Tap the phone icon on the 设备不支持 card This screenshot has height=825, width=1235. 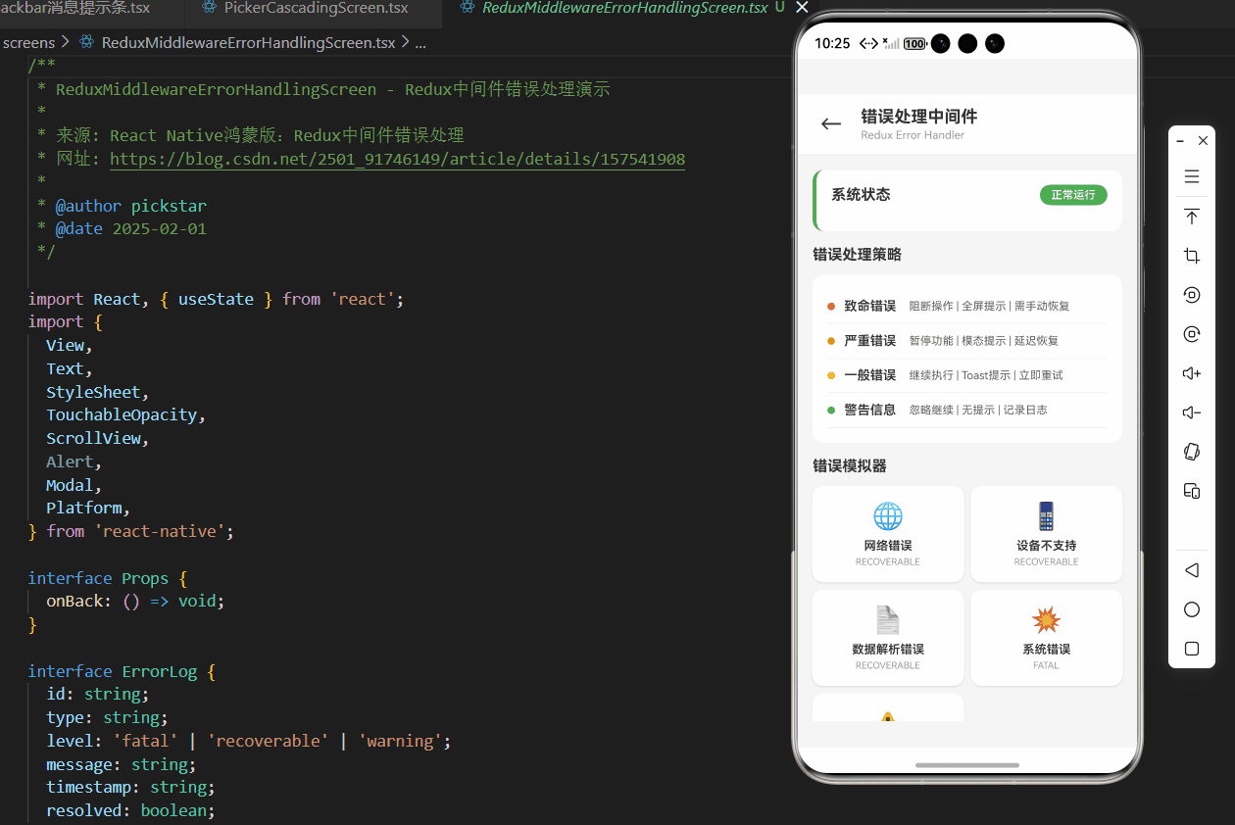[x=1046, y=516]
